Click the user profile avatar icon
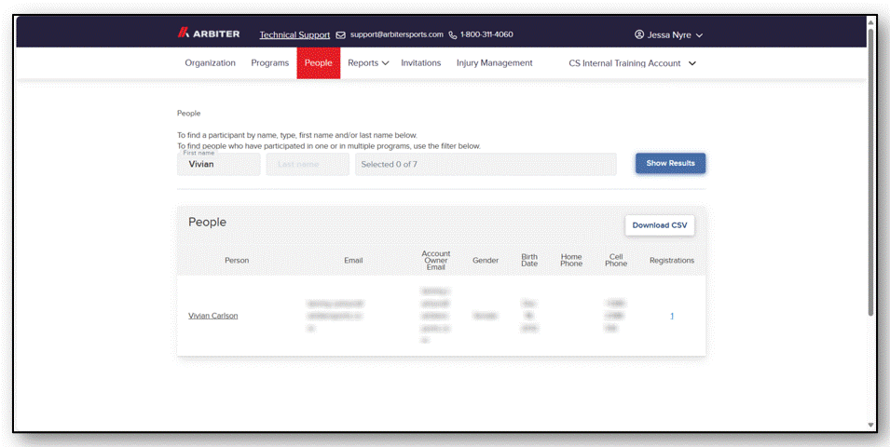 [x=639, y=34]
